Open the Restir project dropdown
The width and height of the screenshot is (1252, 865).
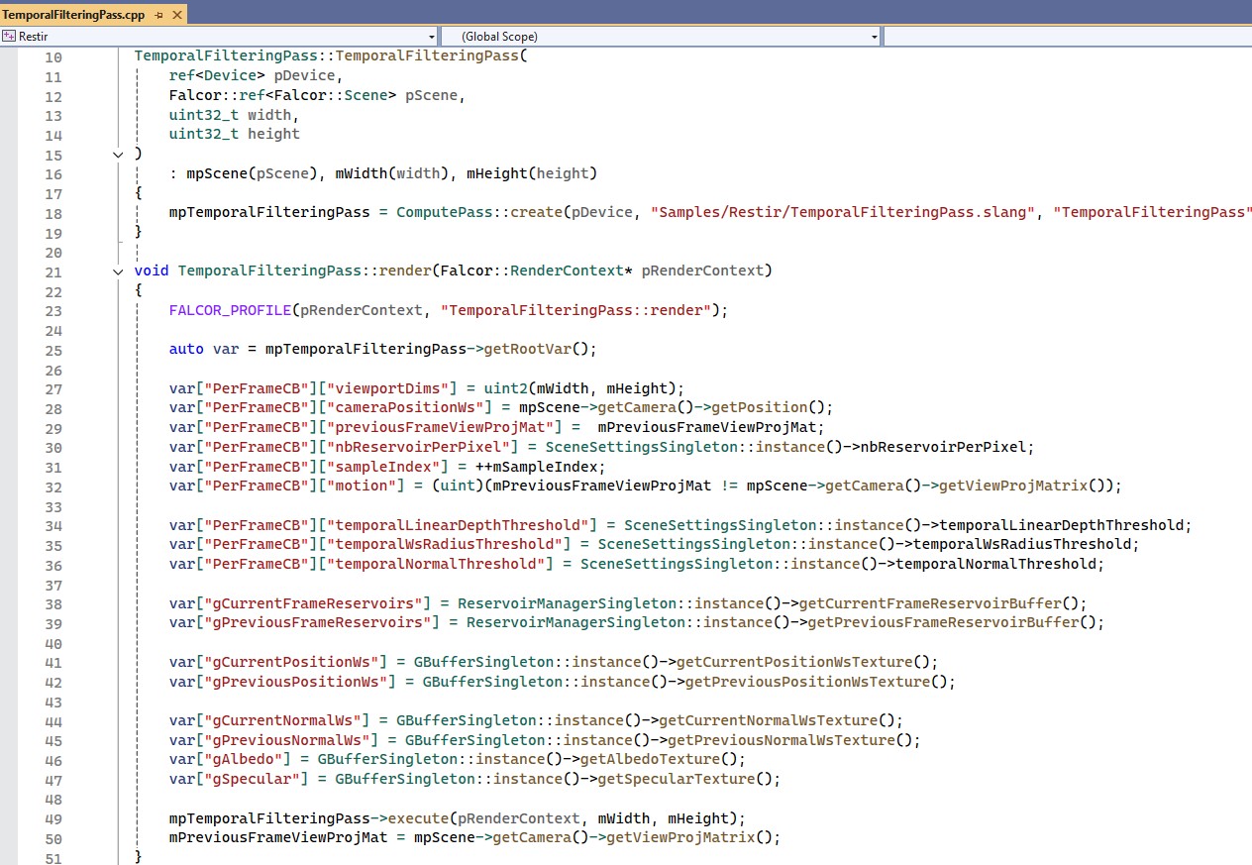pyautogui.click(x=433, y=37)
